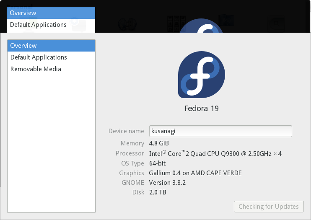Screen dimensions: 311x220
Task: Select Overview in the dark-background ghost panel
Action: [51, 13]
